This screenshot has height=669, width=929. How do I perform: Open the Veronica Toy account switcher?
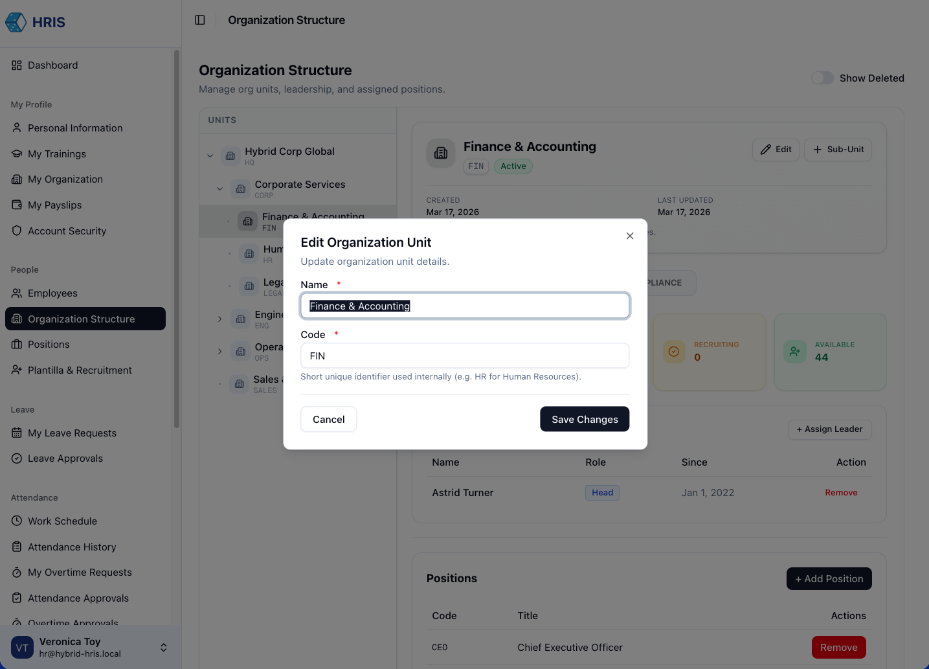click(x=164, y=648)
